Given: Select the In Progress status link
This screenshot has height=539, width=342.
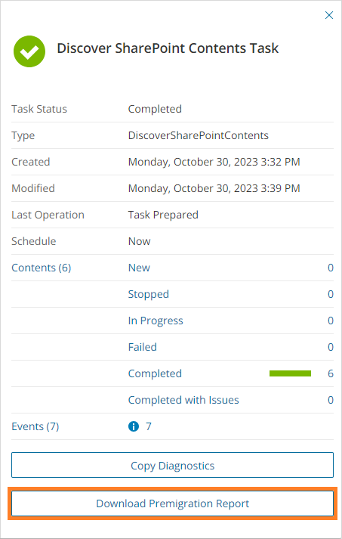Looking at the screenshot, I should click(156, 321).
